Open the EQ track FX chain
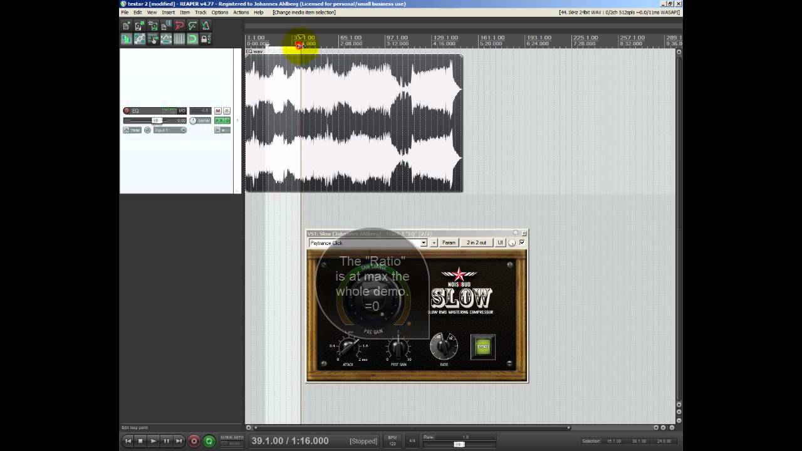Viewport: 802px width, 451px height. (218, 120)
